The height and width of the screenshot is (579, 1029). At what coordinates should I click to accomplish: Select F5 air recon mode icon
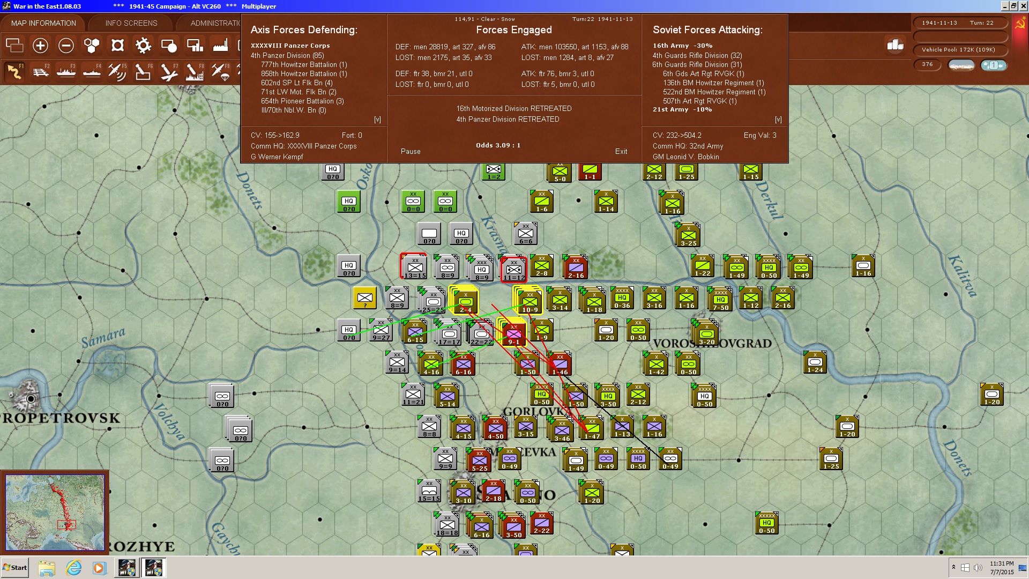pyautogui.click(x=117, y=71)
